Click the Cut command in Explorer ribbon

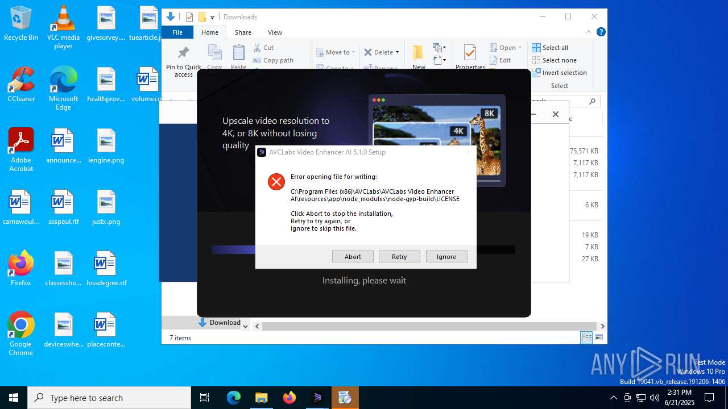point(263,48)
